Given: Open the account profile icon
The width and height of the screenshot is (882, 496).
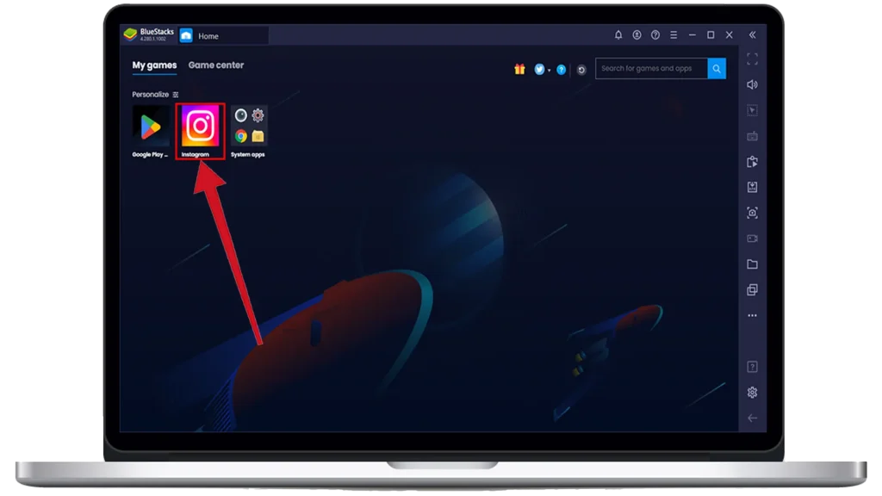Looking at the screenshot, I should [637, 34].
